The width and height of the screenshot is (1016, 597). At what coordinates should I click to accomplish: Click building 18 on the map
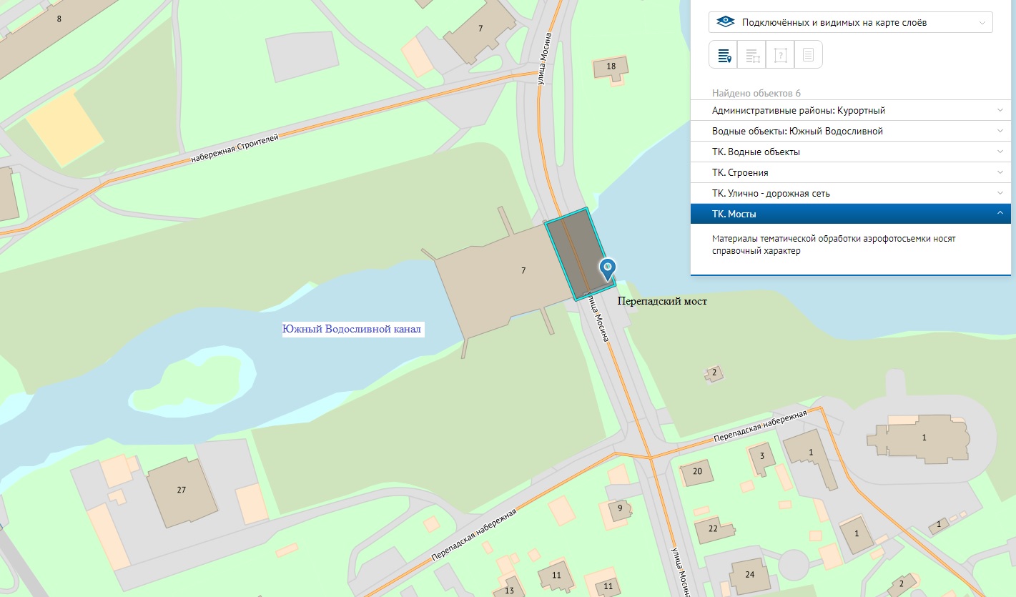tap(611, 66)
